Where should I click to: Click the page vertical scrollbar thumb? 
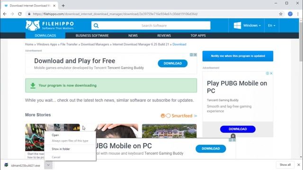tap(301, 42)
